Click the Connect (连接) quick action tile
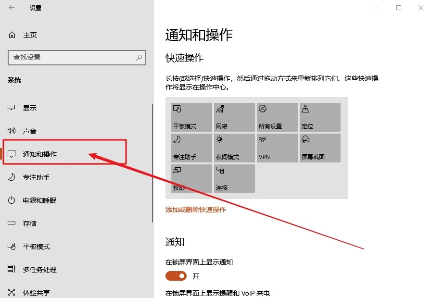 coord(234,179)
